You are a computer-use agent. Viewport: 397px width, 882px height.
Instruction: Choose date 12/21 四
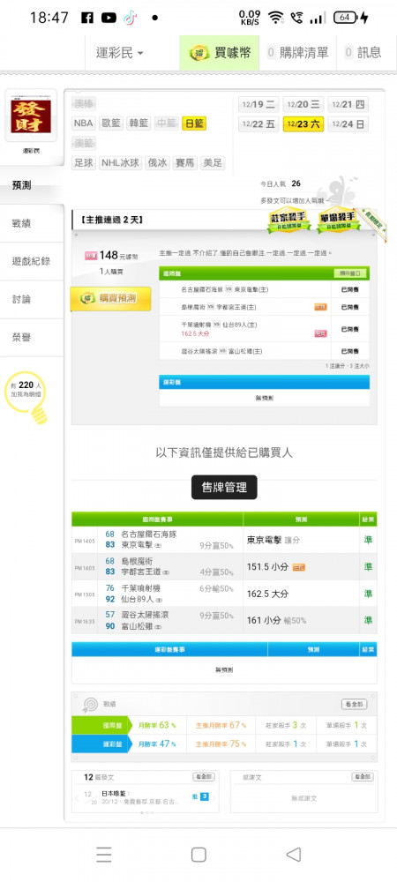[x=348, y=104]
